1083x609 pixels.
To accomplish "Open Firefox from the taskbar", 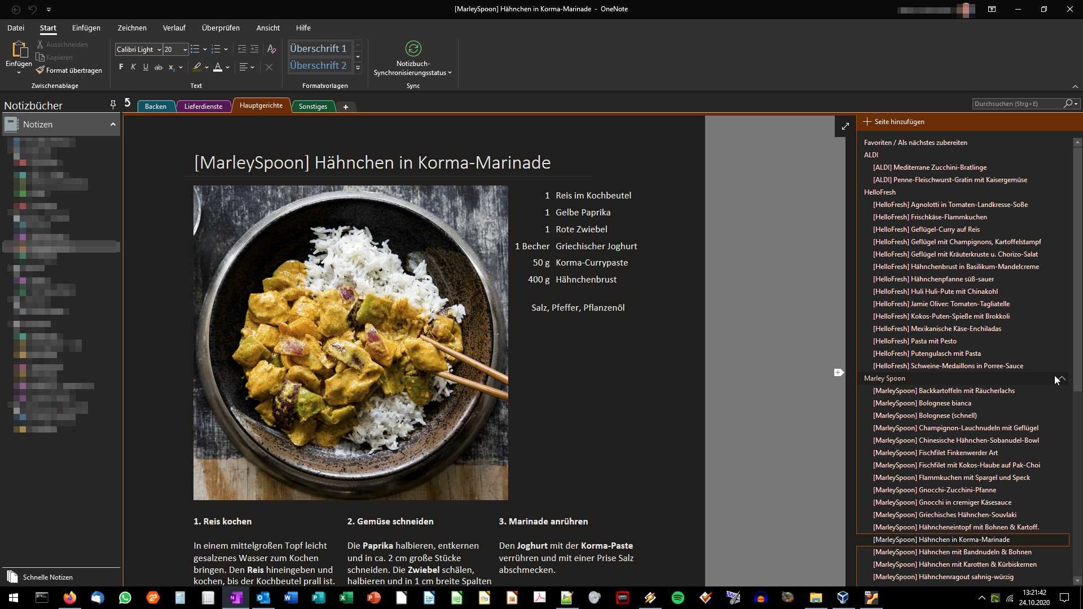I will (70, 598).
